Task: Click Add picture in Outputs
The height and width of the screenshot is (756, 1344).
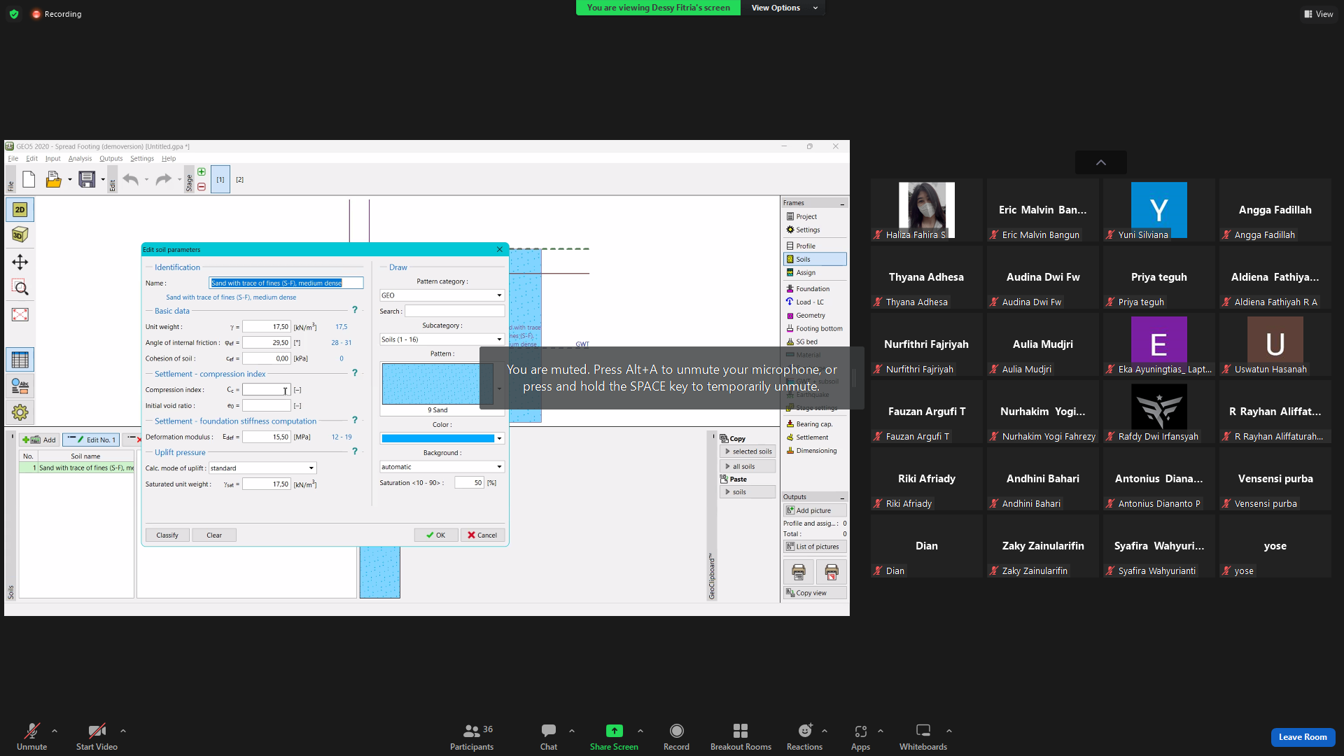Action: pos(815,511)
